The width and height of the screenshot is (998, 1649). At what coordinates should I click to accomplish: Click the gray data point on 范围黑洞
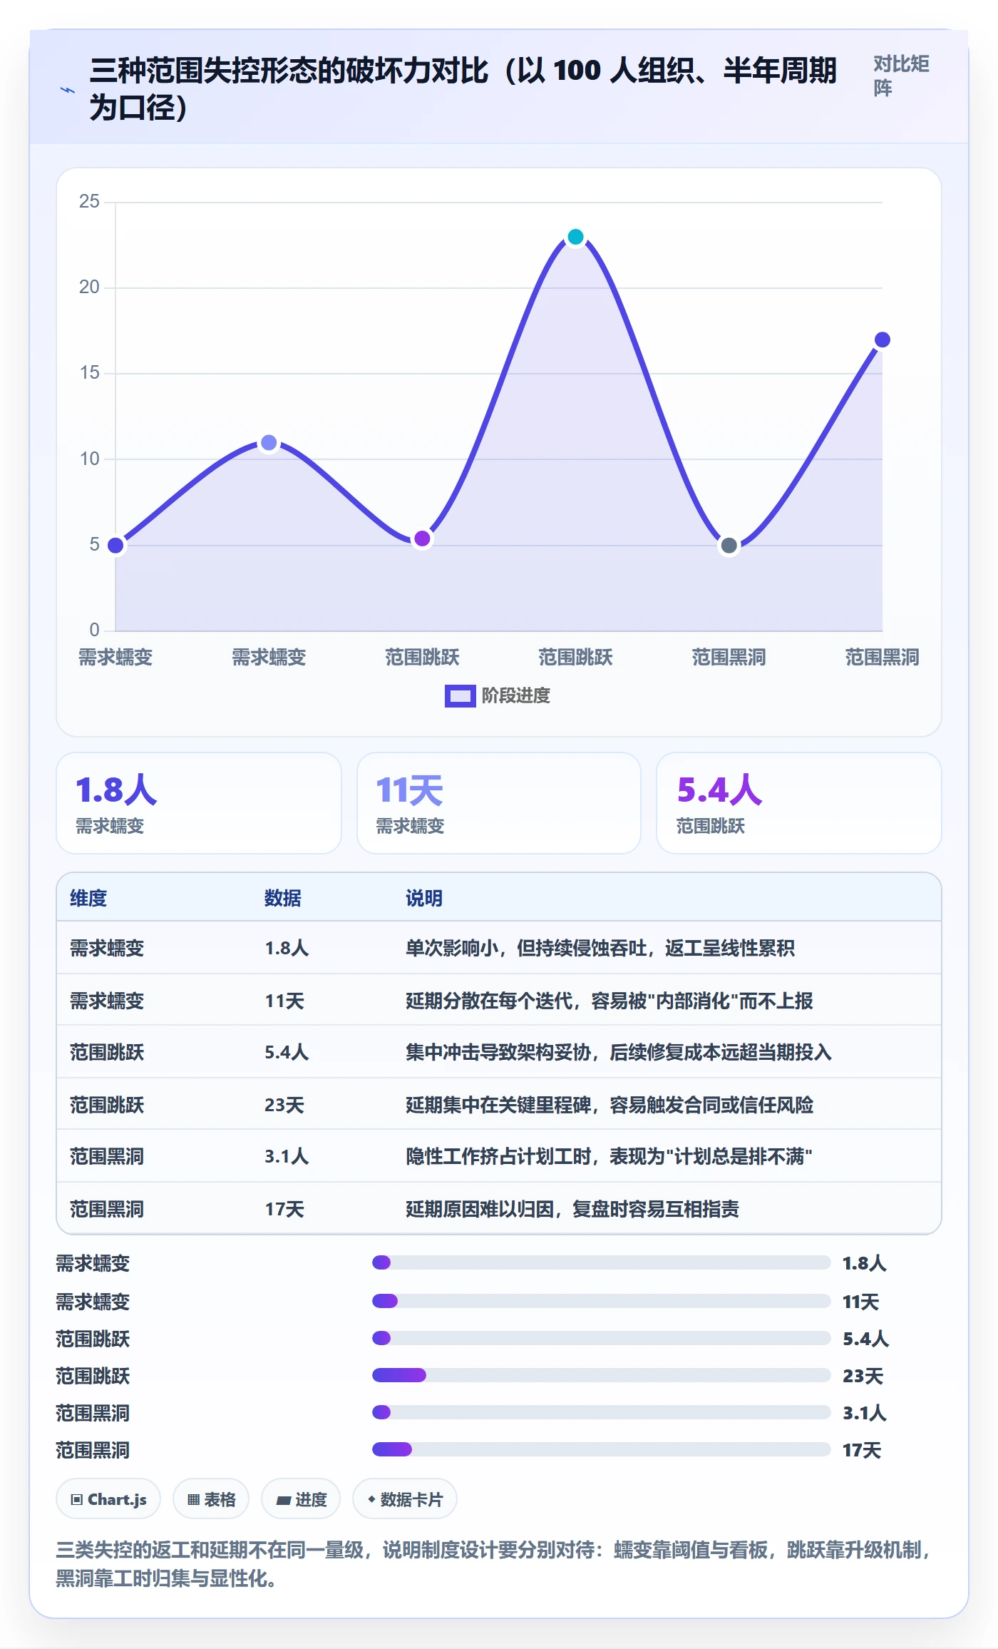(x=729, y=546)
